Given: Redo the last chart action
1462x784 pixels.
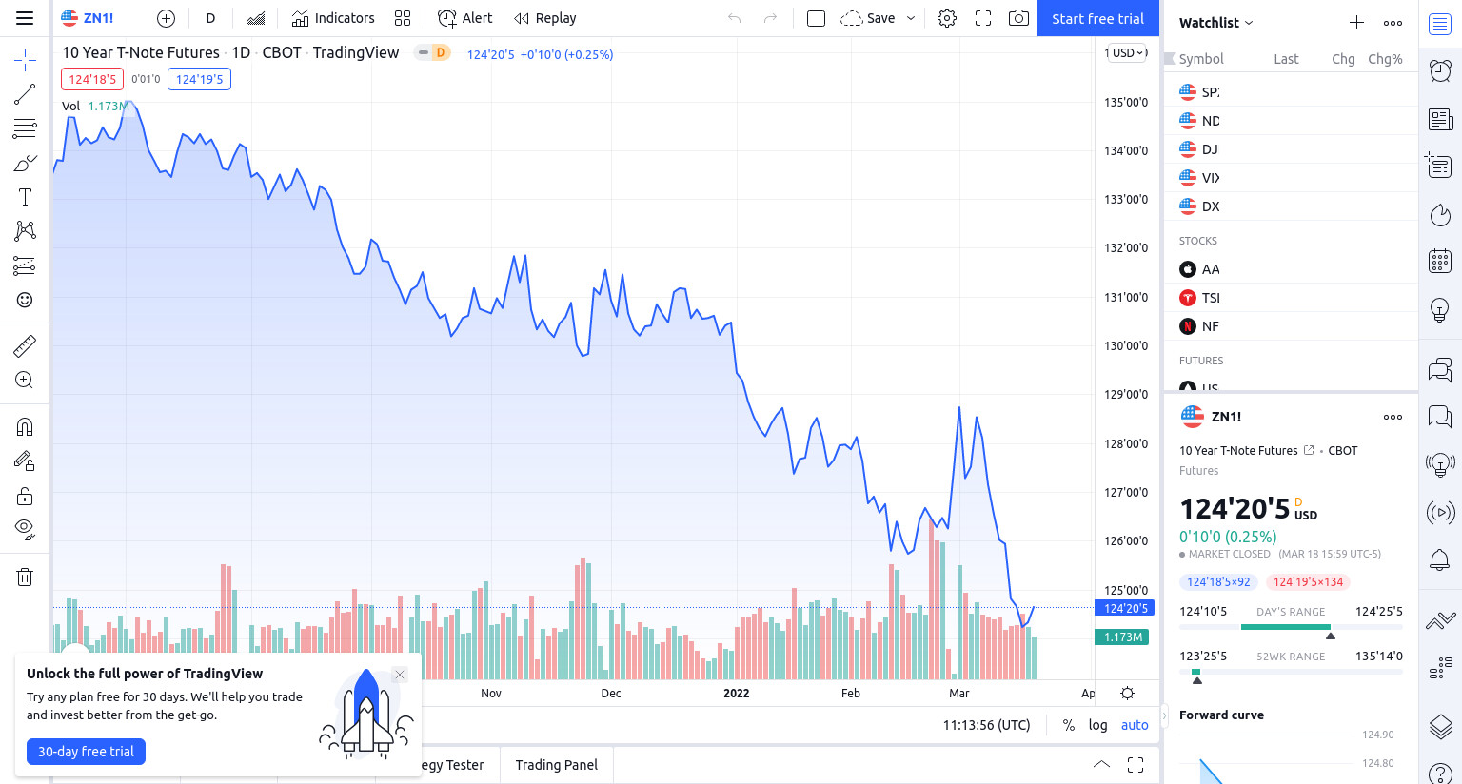Looking at the screenshot, I should (770, 18).
